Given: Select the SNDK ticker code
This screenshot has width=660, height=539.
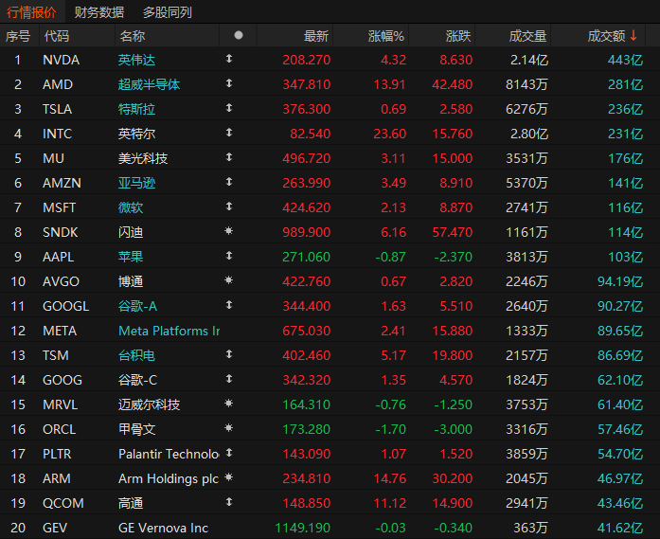Looking at the screenshot, I should click(61, 232).
